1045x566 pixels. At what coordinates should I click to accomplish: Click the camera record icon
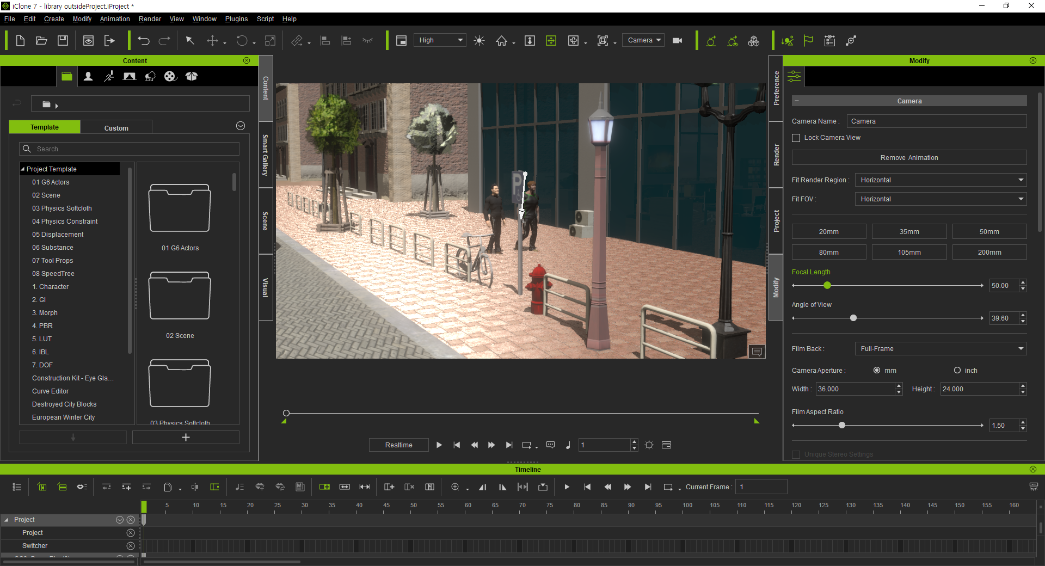click(678, 41)
